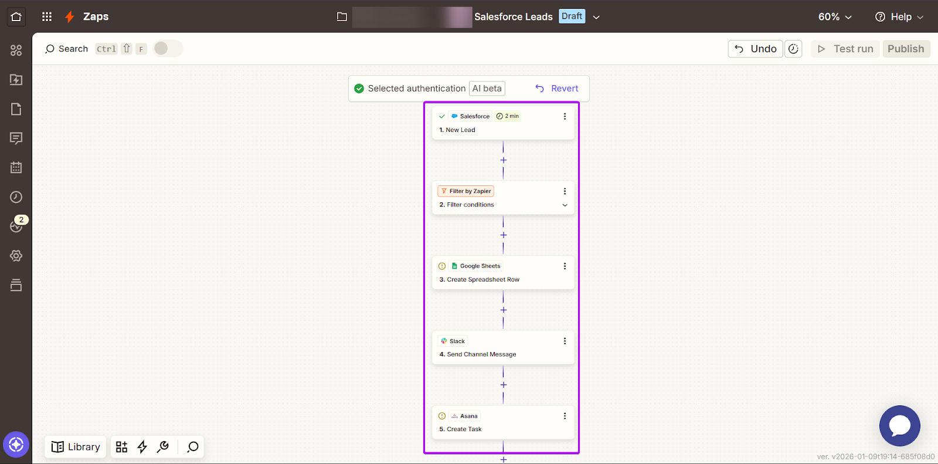Image resolution: width=938 pixels, height=464 pixels.
Task: Expand Filter conditions chevron
Action: (x=565, y=205)
